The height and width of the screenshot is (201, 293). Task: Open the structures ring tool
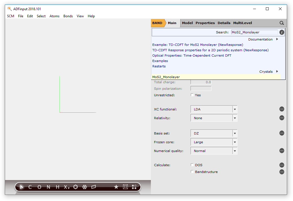tap(76, 187)
